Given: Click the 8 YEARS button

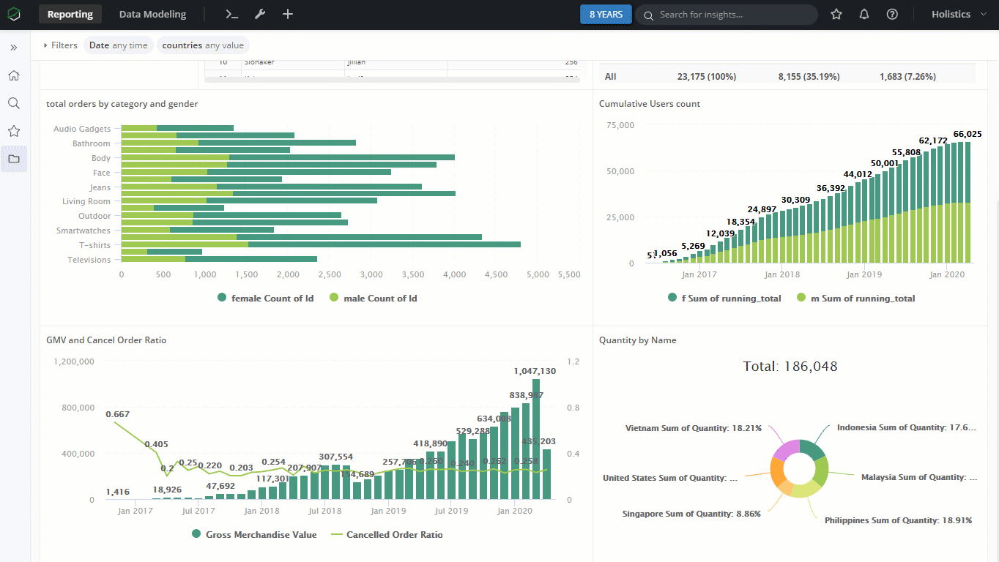Looking at the screenshot, I should [x=606, y=14].
